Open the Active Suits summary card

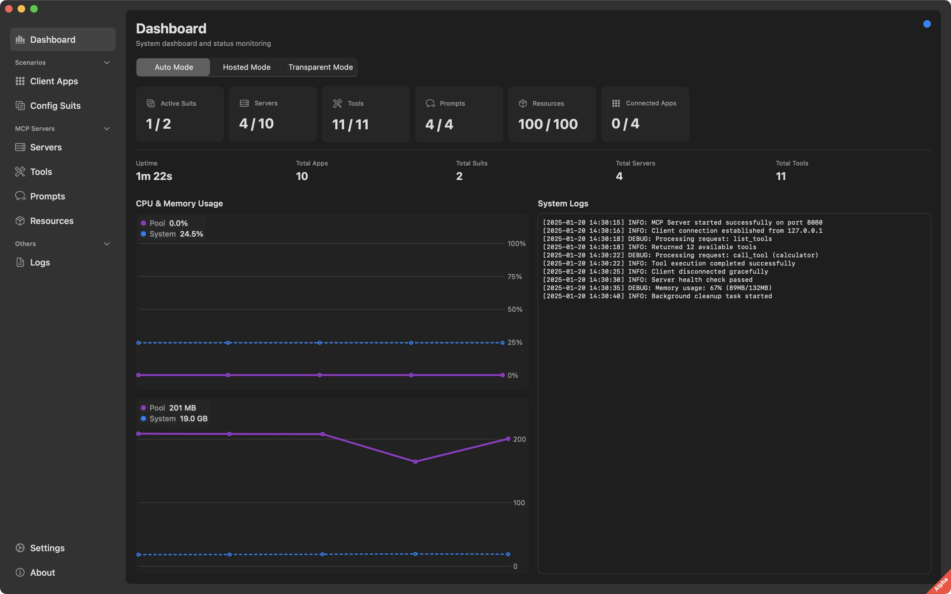coord(180,114)
